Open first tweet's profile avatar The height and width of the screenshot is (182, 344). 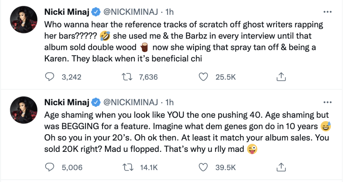pos(24,20)
